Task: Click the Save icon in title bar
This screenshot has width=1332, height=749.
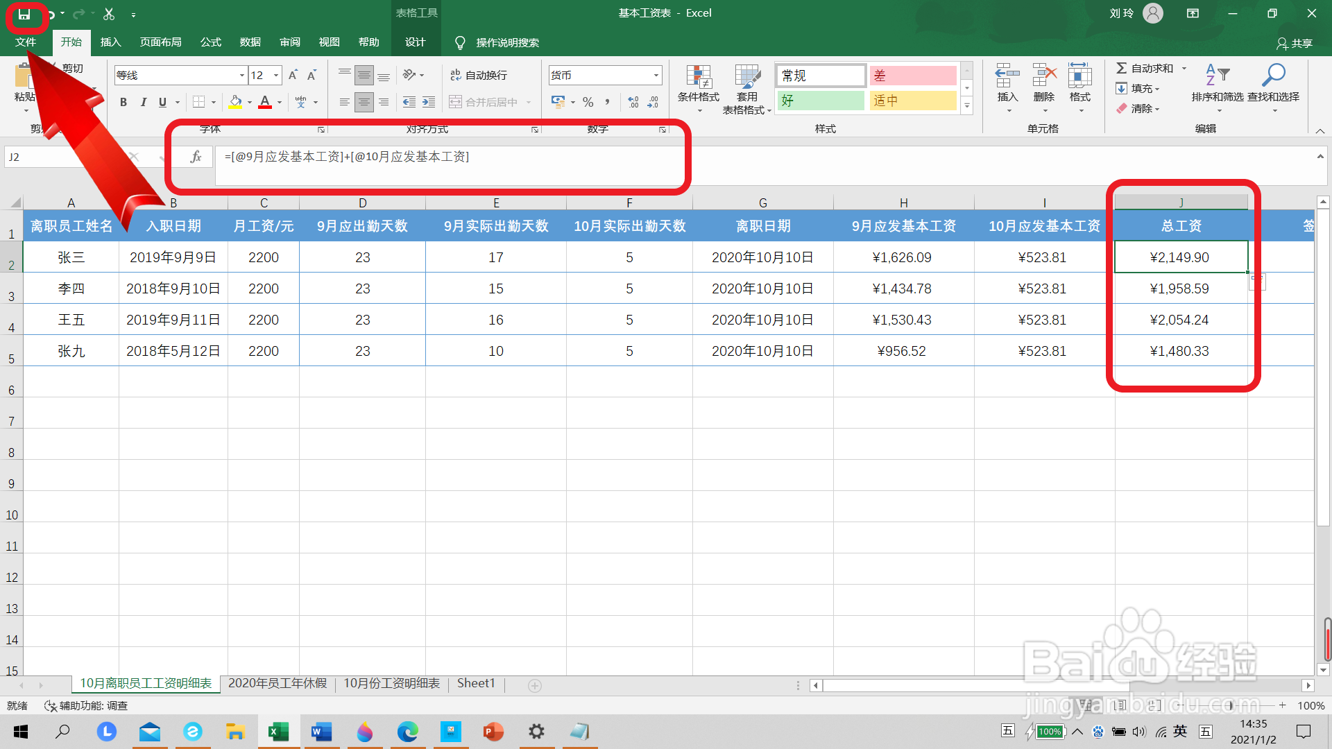Action: 24,14
